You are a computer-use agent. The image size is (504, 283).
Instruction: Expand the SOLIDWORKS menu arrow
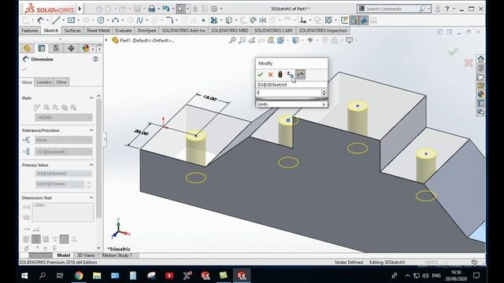[x=80, y=9]
